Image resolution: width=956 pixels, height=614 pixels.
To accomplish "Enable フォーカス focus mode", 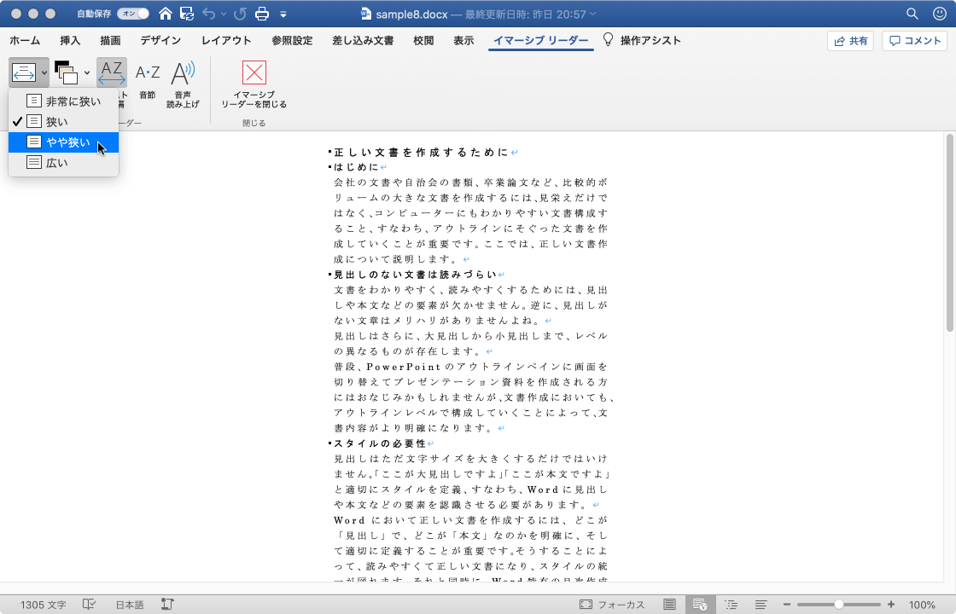I will coord(612,605).
